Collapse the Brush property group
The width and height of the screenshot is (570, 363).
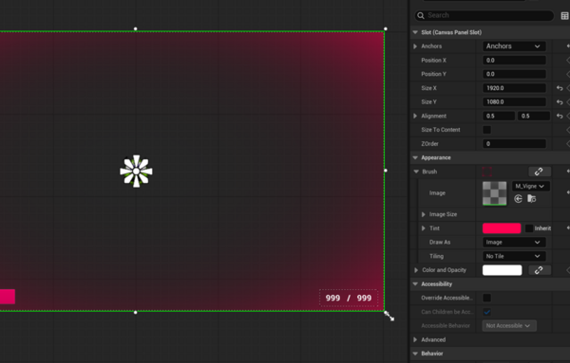click(416, 172)
